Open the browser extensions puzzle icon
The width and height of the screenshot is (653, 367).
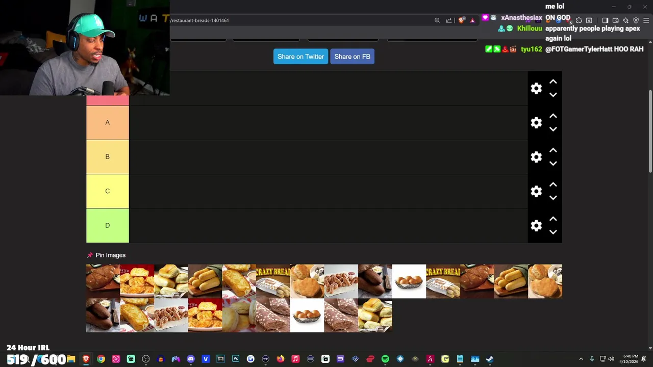click(x=579, y=20)
